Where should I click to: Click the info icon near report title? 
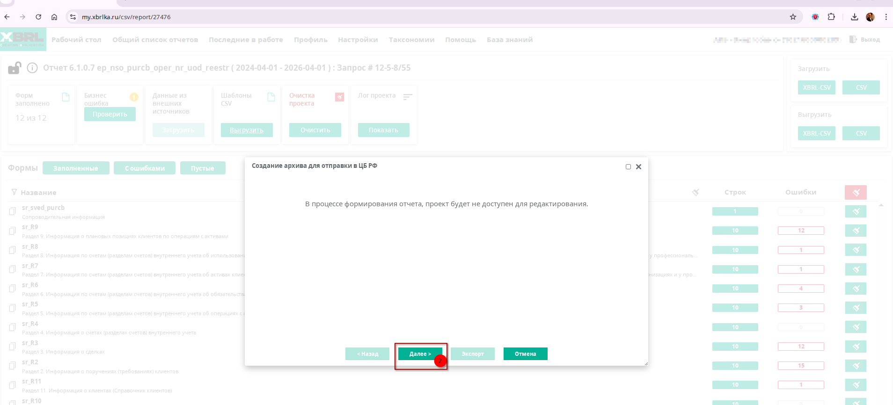pyautogui.click(x=32, y=68)
